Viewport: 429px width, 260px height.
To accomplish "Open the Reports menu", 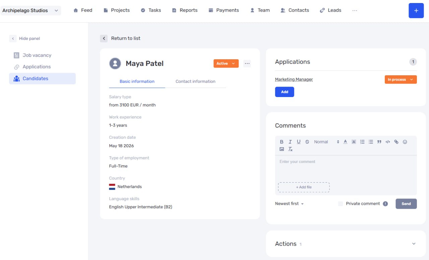I will [x=185, y=10].
